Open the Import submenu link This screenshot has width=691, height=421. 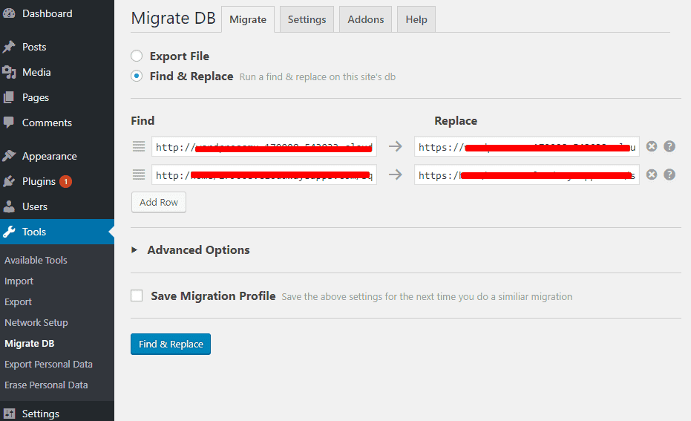19,281
